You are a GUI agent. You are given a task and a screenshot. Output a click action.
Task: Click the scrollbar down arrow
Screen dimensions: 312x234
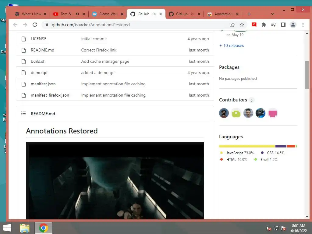coord(307,217)
